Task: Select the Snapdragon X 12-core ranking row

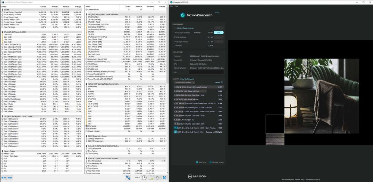Action: (199, 107)
